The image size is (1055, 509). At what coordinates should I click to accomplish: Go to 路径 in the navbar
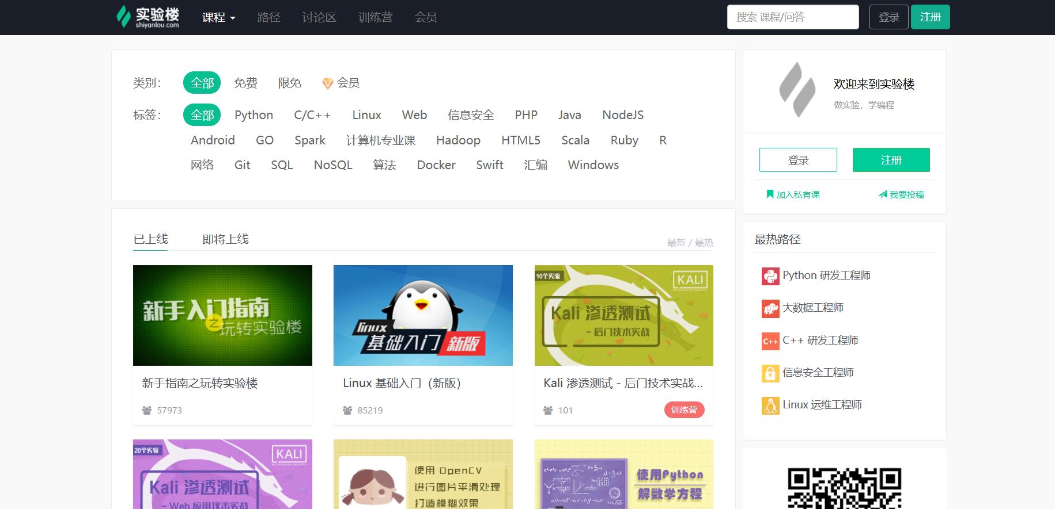coord(269,17)
